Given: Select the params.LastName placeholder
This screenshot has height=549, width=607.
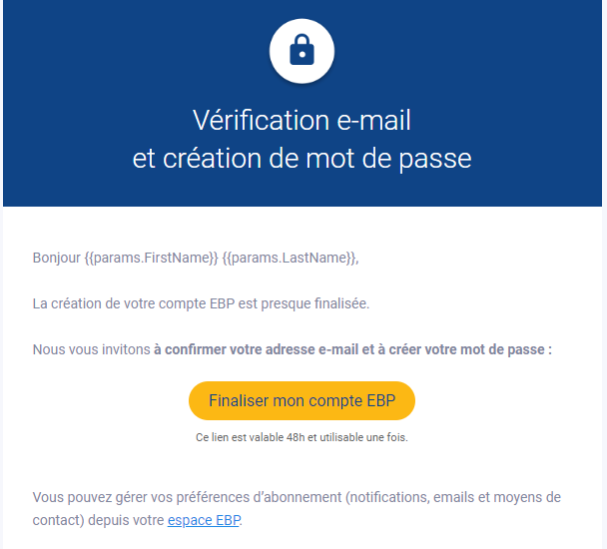Looking at the screenshot, I should coord(289,259).
